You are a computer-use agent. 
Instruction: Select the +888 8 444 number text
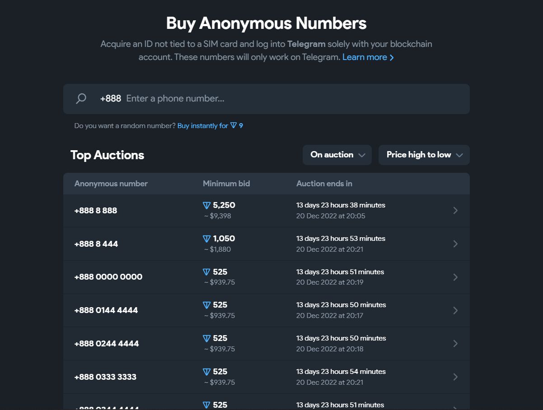point(96,244)
